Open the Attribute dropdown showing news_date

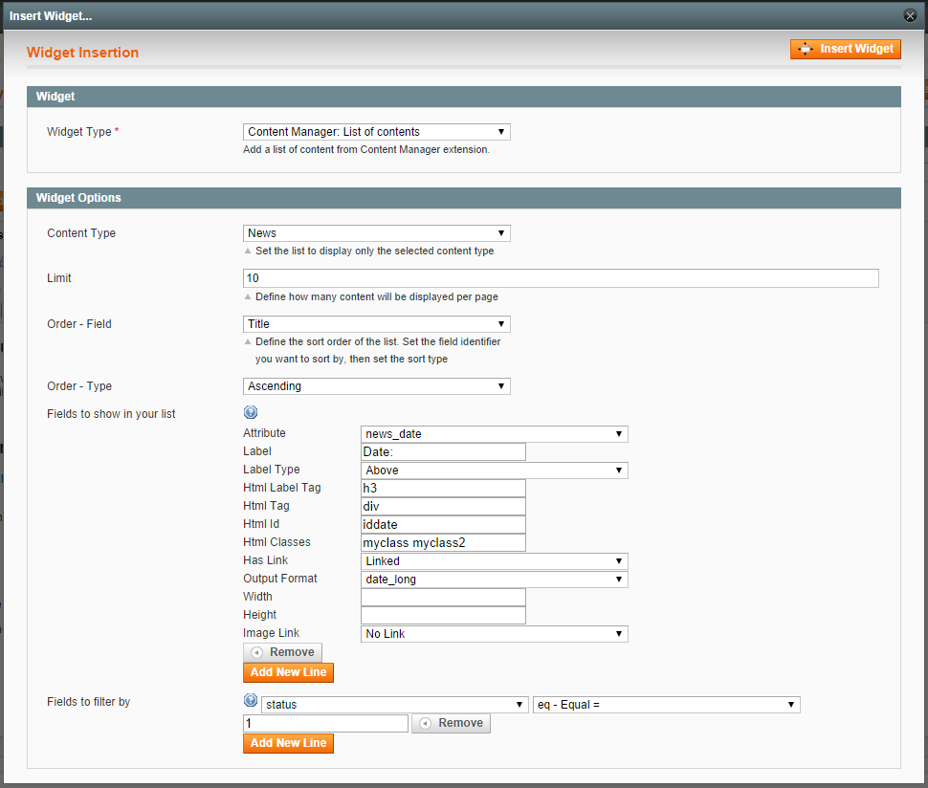pos(495,434)
